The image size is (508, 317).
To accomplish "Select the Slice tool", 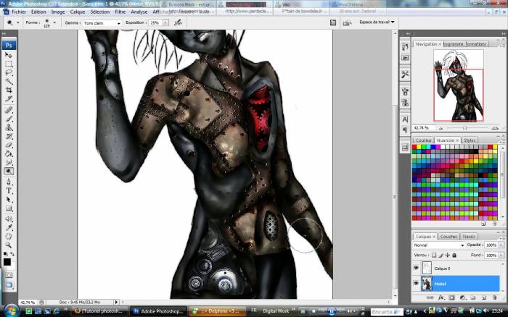I will (9, 99).
